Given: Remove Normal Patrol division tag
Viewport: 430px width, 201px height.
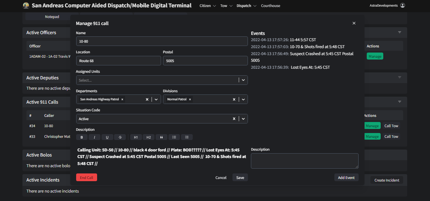Looking at the screenshot, I should coord(190,99).
